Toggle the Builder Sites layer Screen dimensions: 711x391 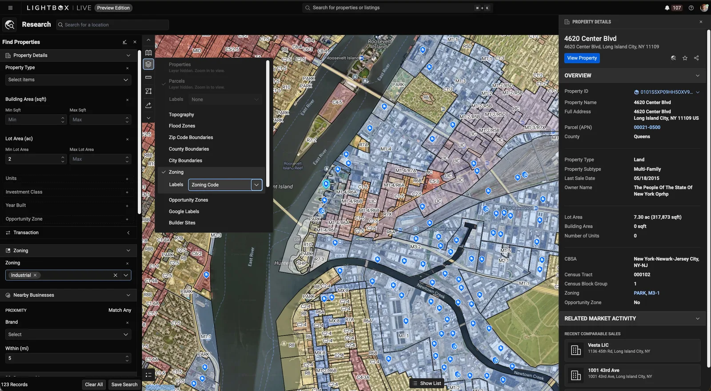(x=182, y=223)
